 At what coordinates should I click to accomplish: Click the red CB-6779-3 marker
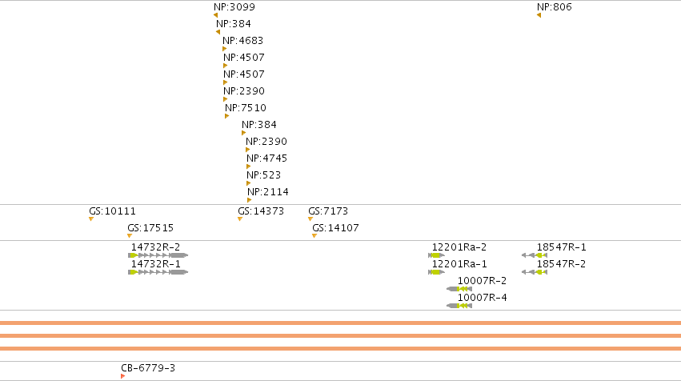123,376
